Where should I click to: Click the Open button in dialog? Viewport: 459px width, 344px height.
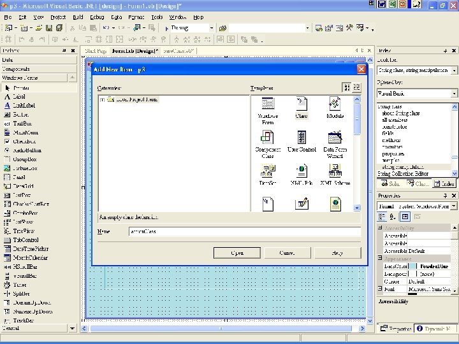point(237,253)
